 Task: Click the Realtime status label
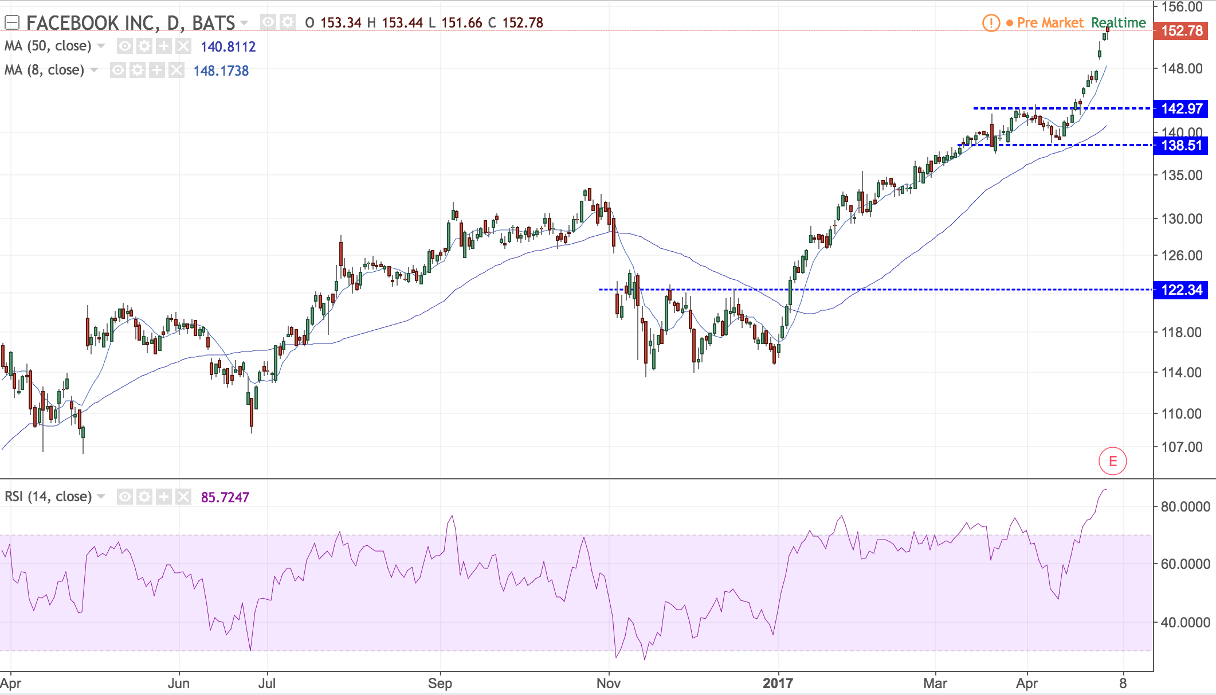tap(1118, 23)
